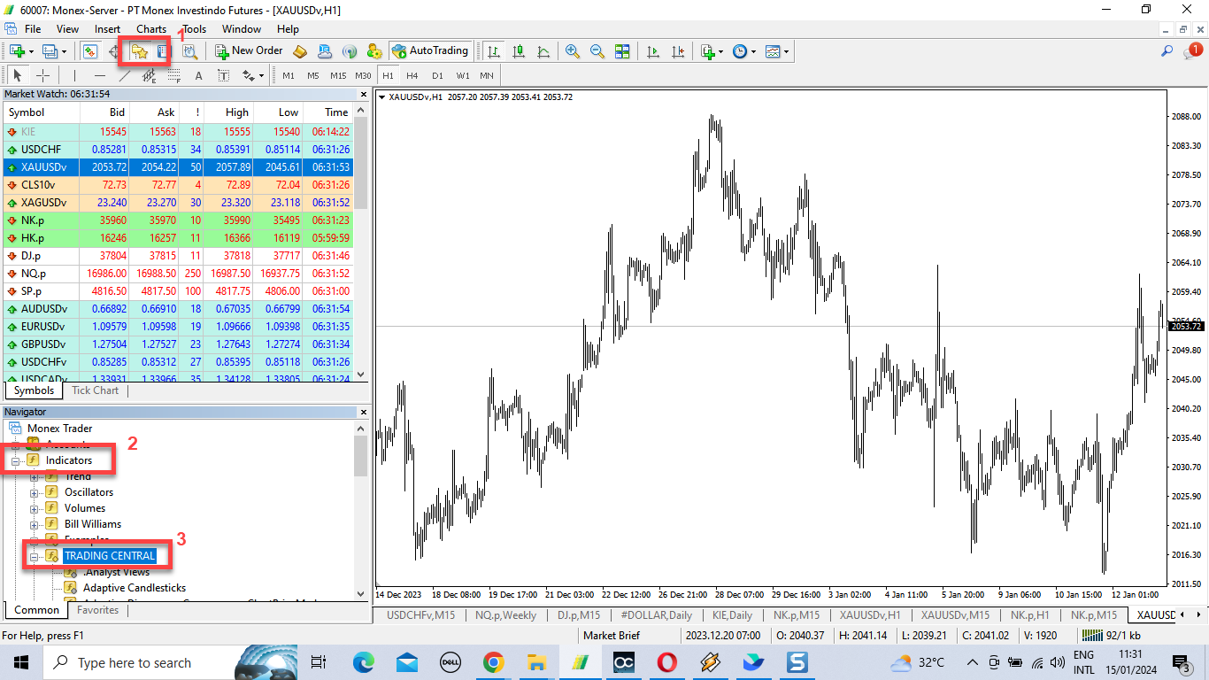Open the Data Window crosshair toolbar icon
Screen dimensions: 1209x680
(x=114, y=51)
